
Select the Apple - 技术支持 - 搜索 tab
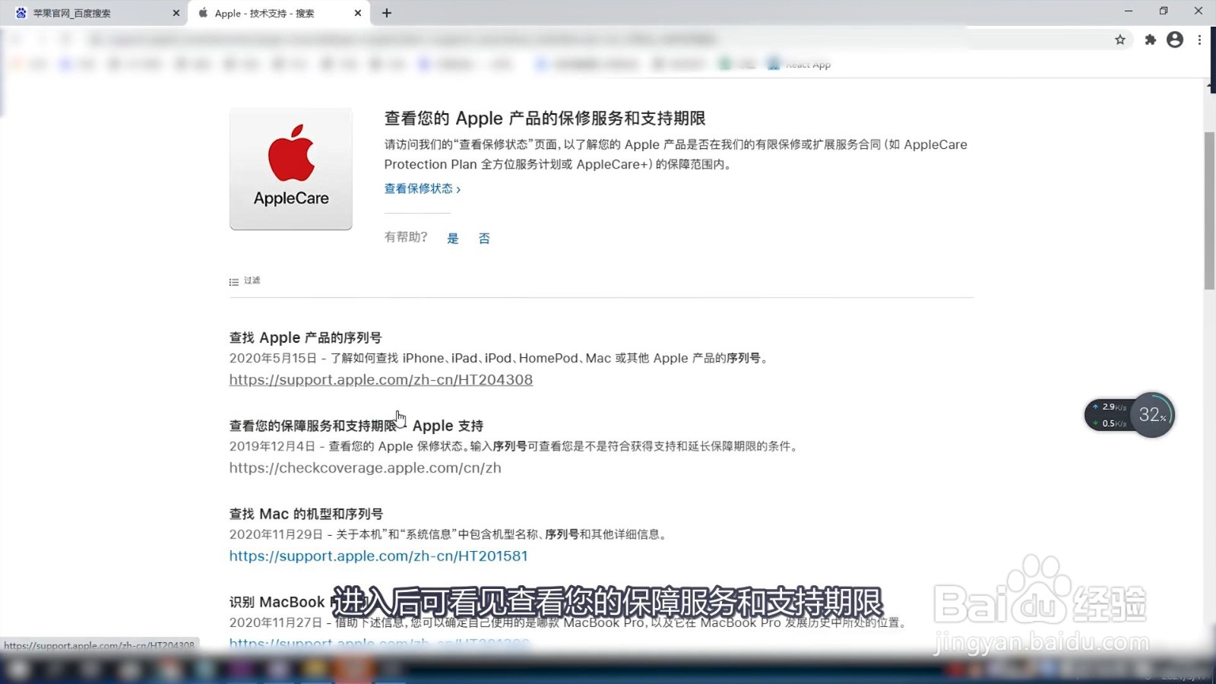(277, 13)
